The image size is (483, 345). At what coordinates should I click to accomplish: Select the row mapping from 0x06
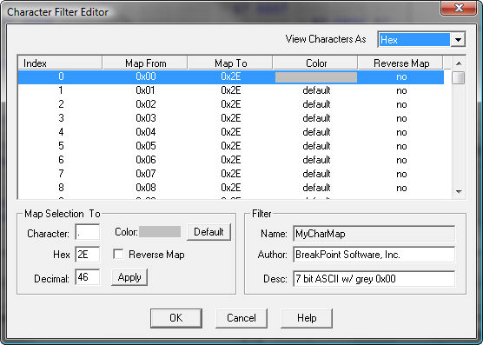231,160
